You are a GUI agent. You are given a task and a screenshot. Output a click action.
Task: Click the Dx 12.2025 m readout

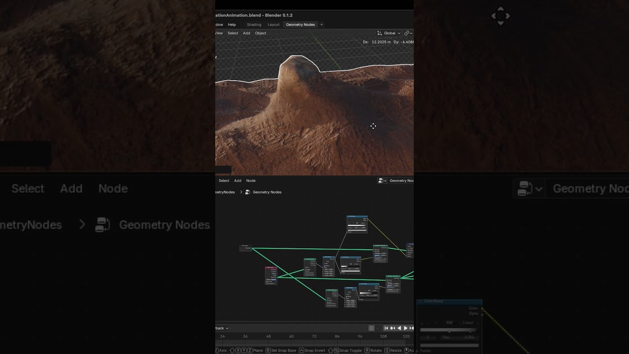pos(377,42)
